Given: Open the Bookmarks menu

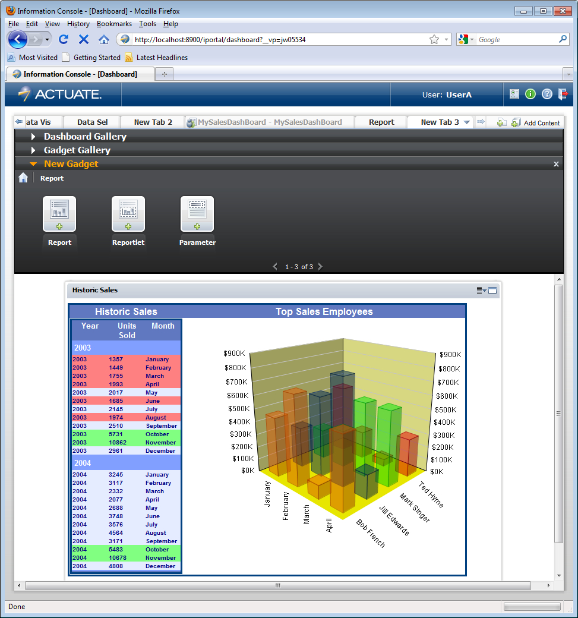Looking at the screenshot, I should (x=114, y=24).
